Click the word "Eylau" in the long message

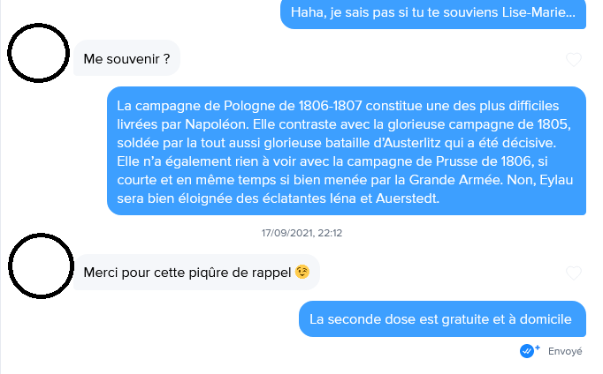[x=560, y=181]
